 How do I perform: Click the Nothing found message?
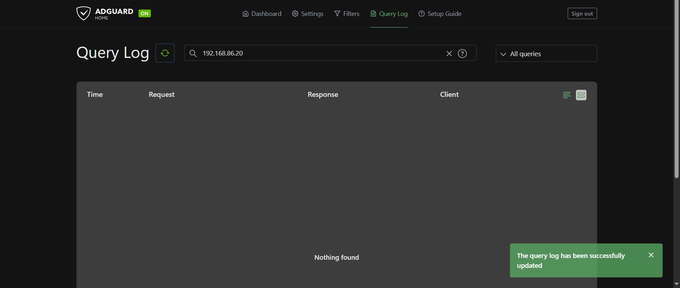tap(337, 257)
